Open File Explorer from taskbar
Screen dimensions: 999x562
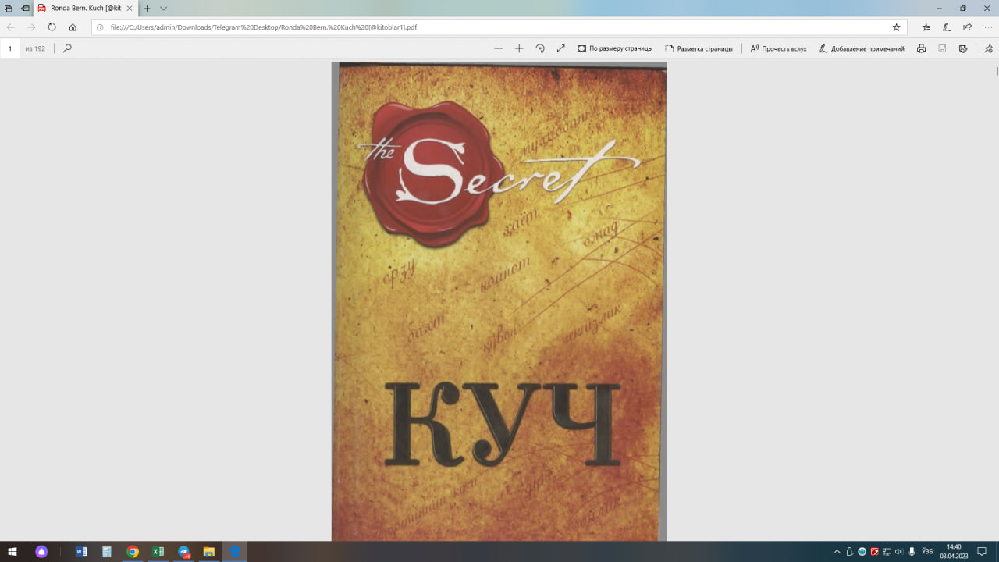tap(209, 552)
